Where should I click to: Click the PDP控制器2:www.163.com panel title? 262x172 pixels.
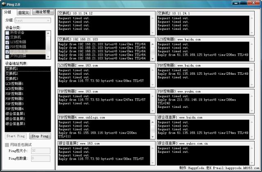pyautogui.click(x=78, y=92)
